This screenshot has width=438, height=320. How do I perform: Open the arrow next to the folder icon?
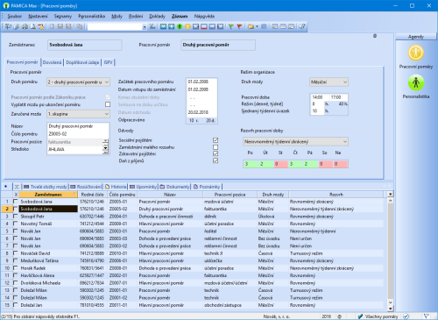click(257, 26)
